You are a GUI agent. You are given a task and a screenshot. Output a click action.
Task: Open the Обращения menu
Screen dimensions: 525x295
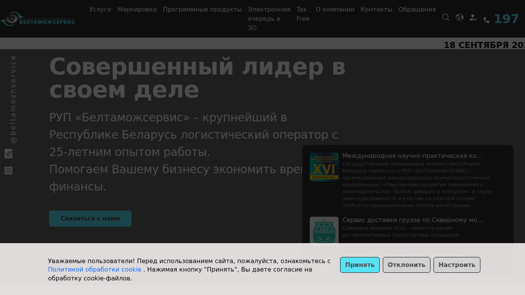pyautogui.click(x=417, y=9)
